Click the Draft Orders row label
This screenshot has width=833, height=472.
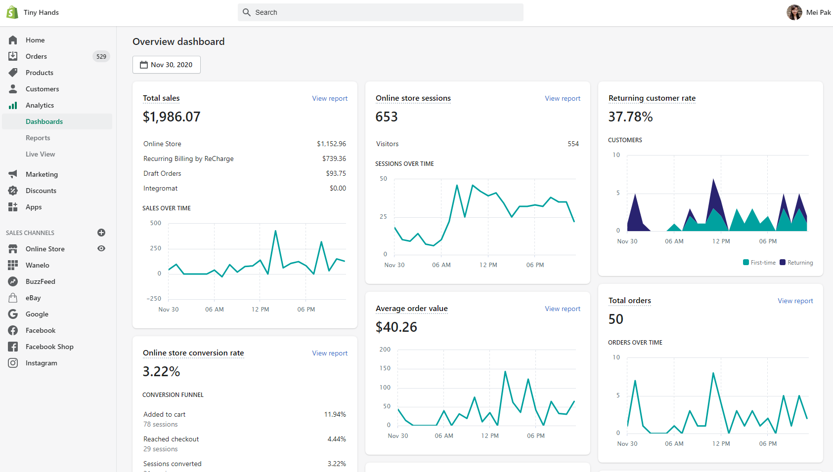[162, 173]
